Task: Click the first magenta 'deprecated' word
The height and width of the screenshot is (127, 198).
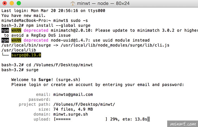Action: tap(36, 30)
